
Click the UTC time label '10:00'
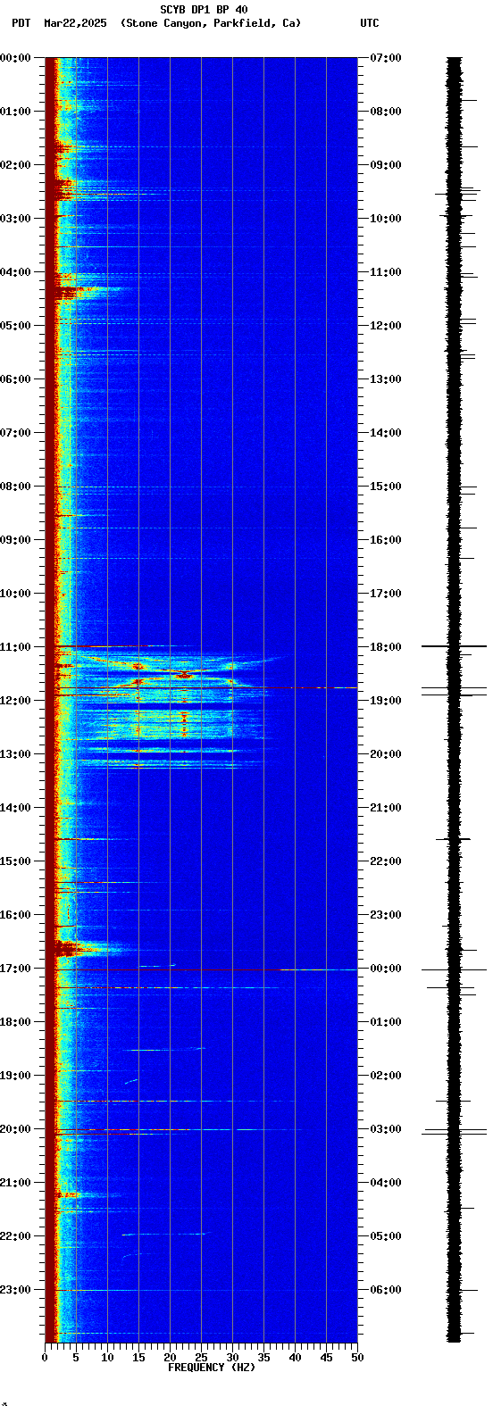[385, 218]
